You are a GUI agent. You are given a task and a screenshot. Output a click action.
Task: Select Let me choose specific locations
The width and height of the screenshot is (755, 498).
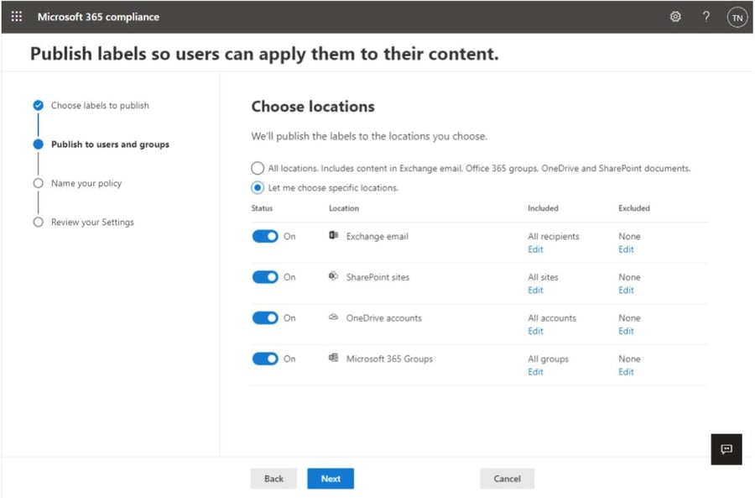pyautogui.click(x=257, y=187)
